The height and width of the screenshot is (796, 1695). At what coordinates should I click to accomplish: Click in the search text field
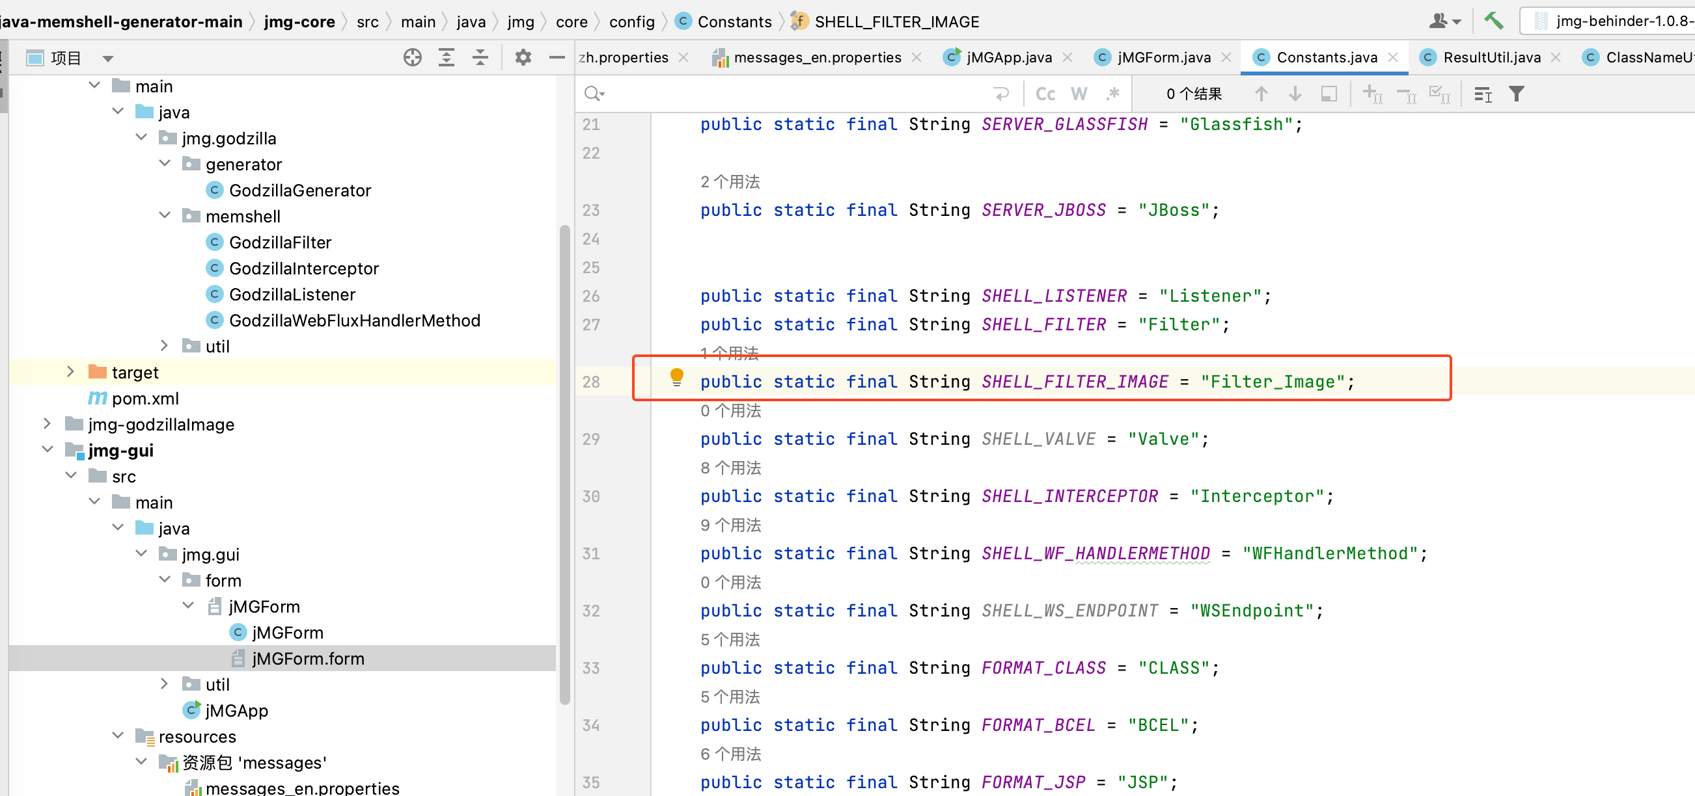[x=796, y=94]
